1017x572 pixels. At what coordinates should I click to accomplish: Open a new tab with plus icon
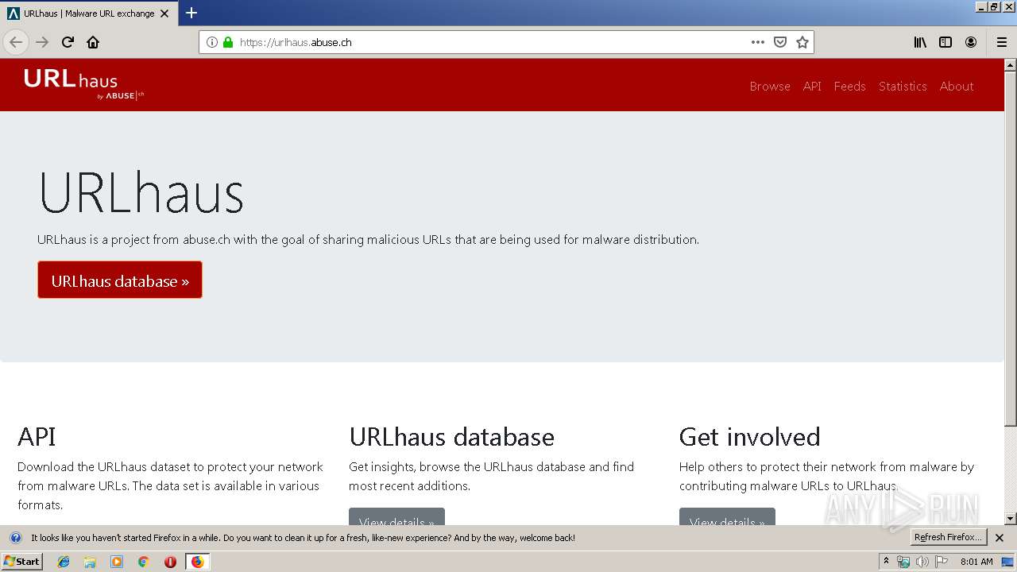point(191,13)
